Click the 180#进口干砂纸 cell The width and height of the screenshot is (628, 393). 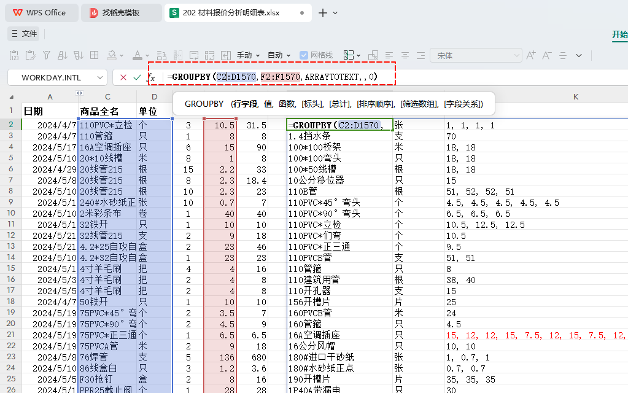[339, 357]
